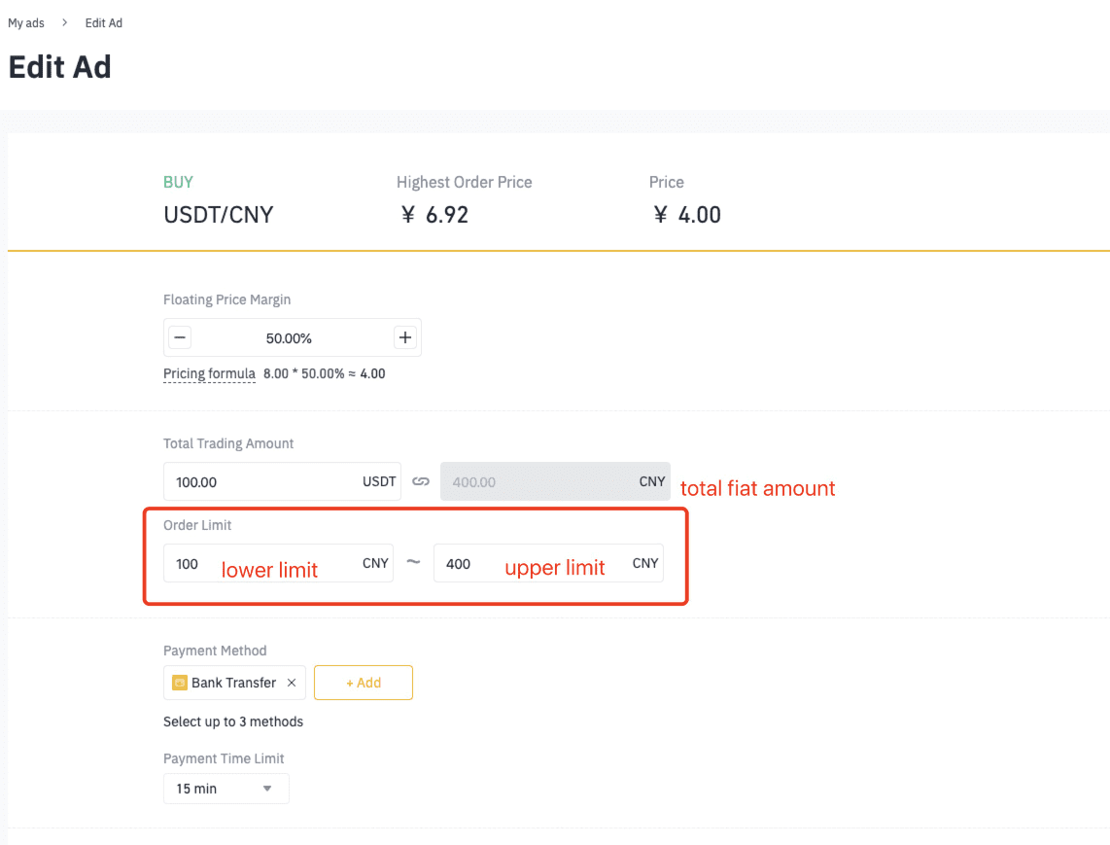Click the Highest Order Price ¥ 6.92 value
The image size is (1110, 845).
(x=434, y=215)
